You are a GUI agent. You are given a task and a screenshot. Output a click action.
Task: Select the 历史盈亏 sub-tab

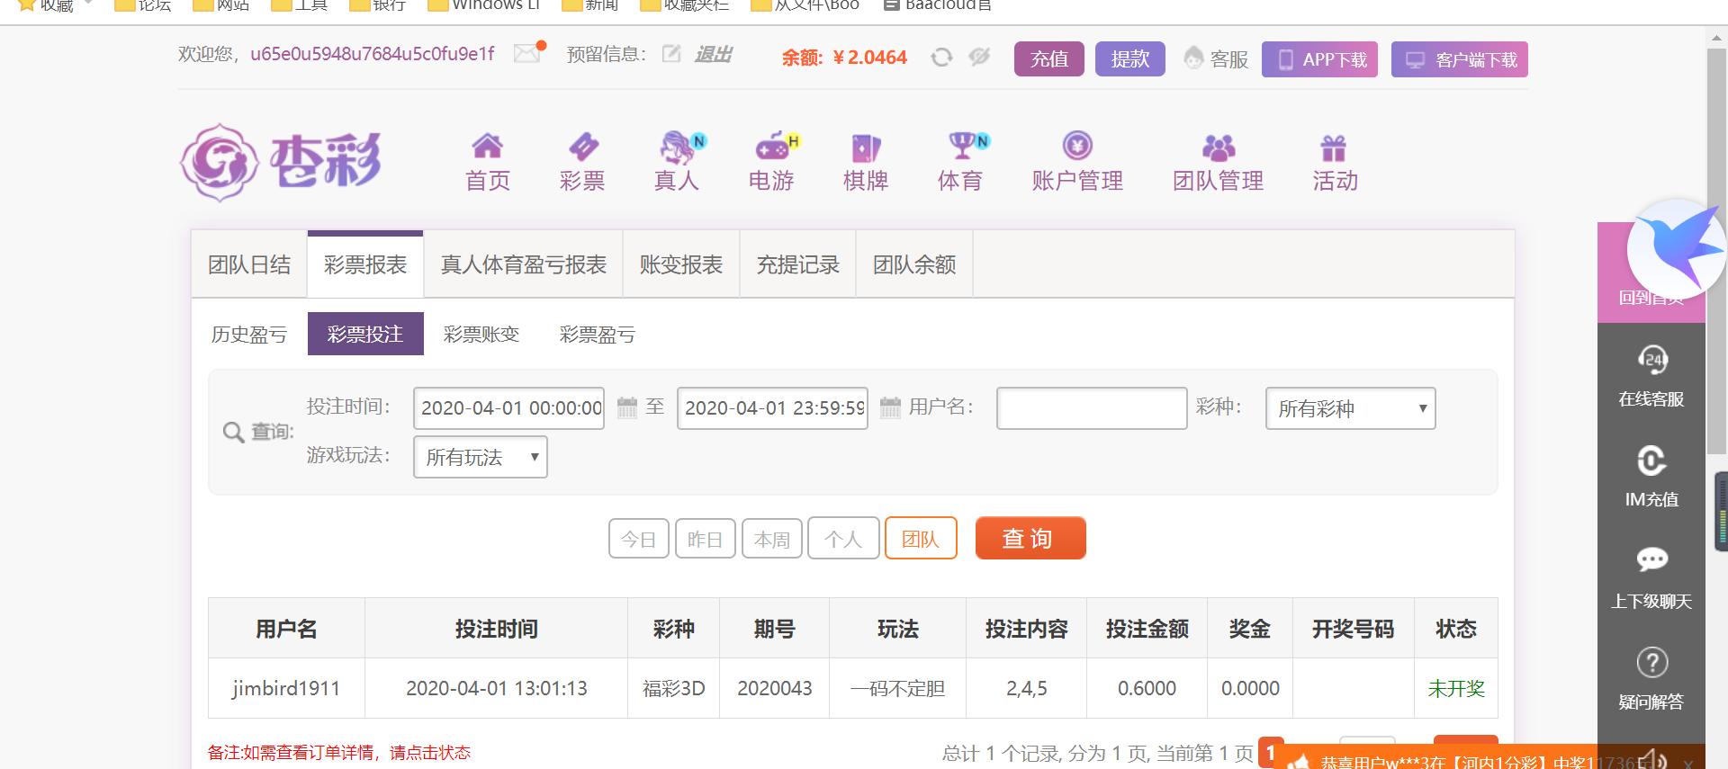coord(249,335)
